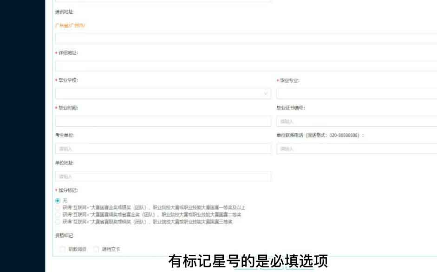Open the 毕业学校 dropdown list

[x=163, y=93]
